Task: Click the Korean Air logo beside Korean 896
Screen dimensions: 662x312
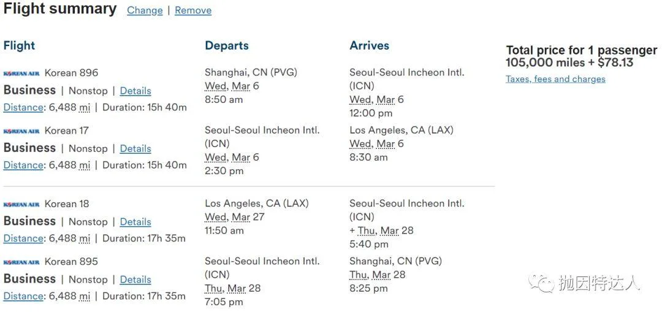Action: point(21,73)
